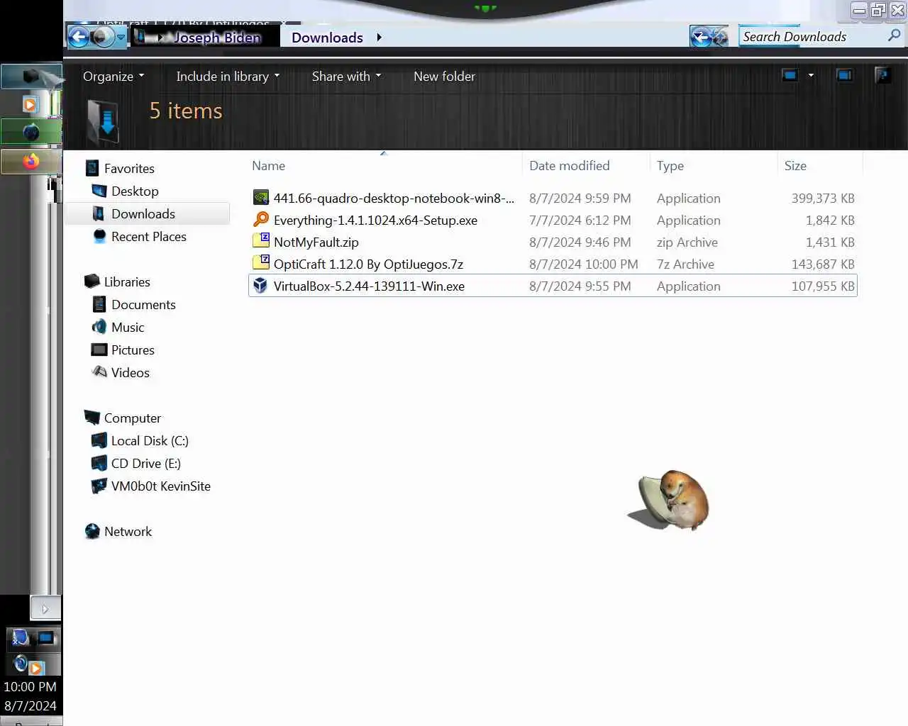Click the VirtualBox installer cube icon
The image size is (908, 726).
(x=261, y=285)
